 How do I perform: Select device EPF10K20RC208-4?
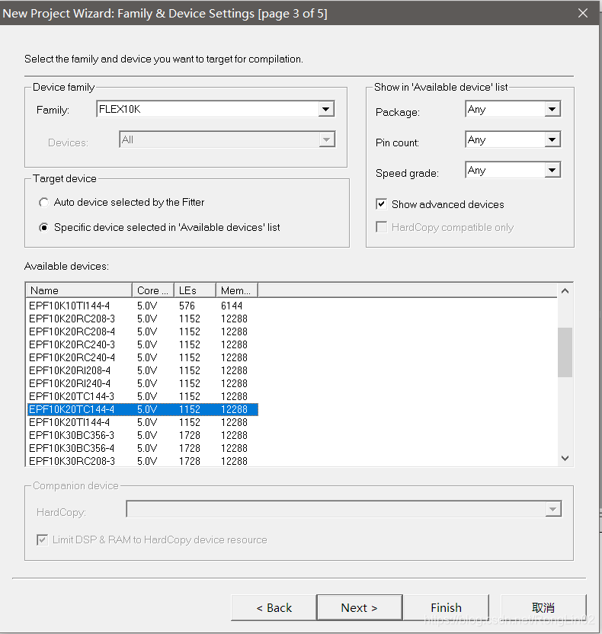pyautogui.click(x=72, y=331)
